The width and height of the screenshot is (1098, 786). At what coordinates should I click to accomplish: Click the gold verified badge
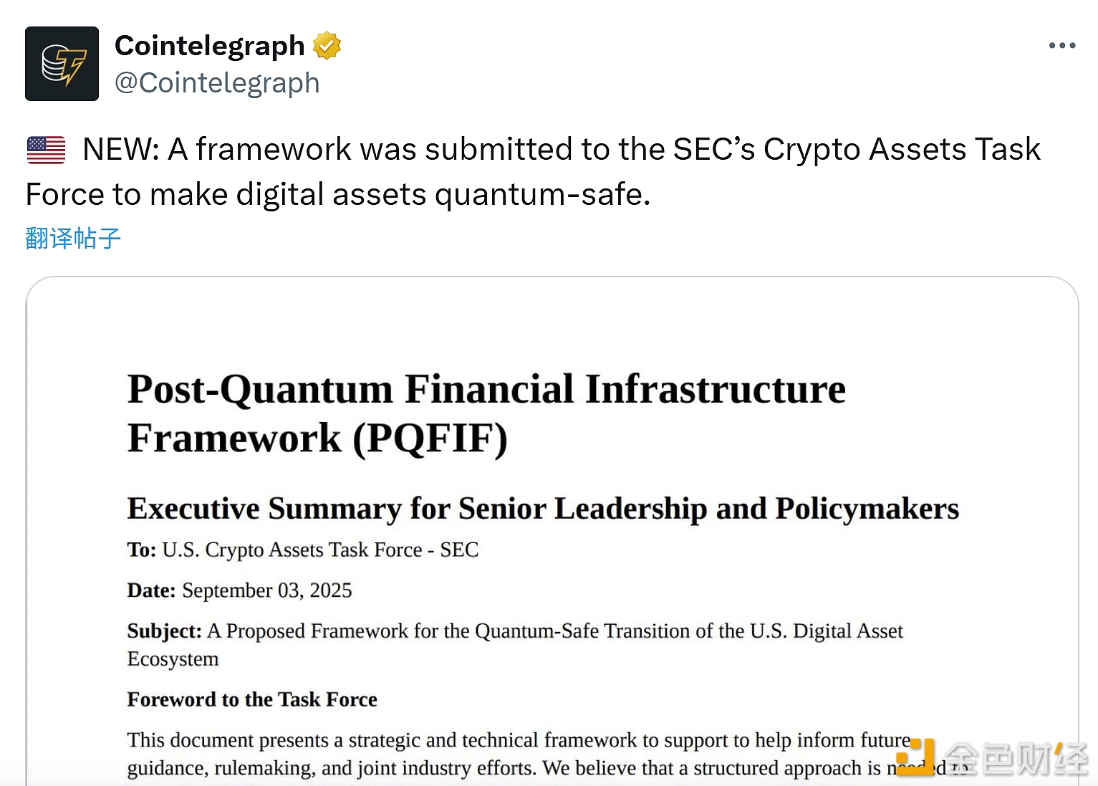coord(327,46)
